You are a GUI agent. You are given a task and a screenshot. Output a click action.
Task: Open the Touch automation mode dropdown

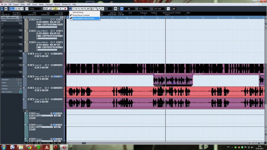(35, 9)
